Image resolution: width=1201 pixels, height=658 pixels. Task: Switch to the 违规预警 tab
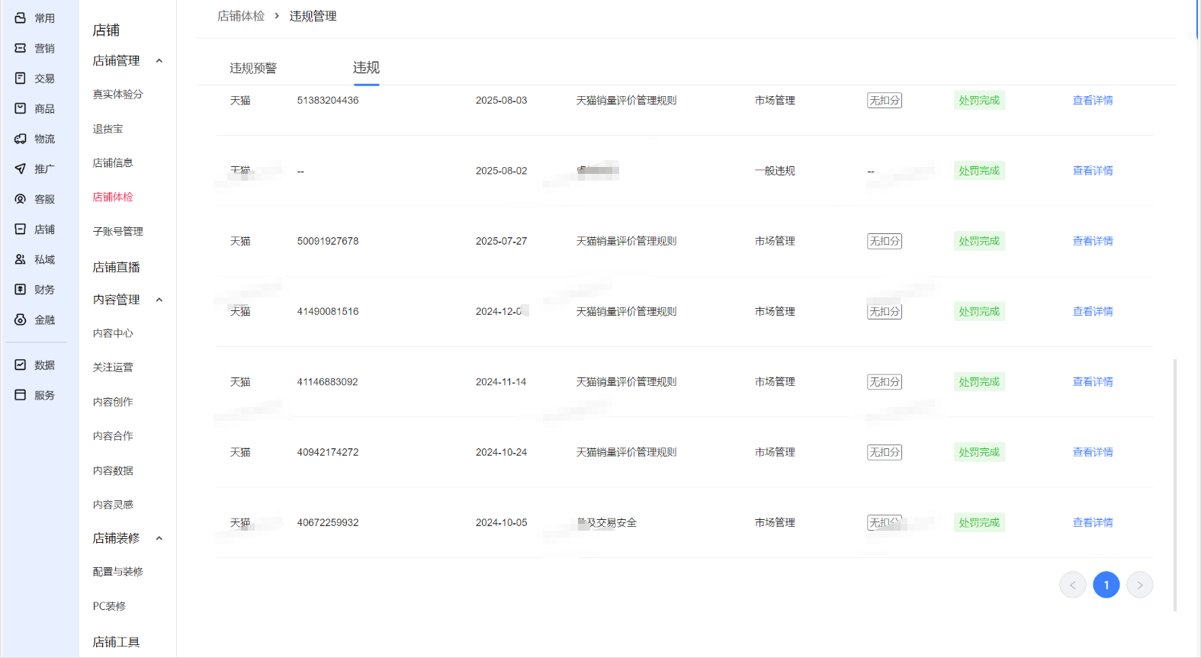tap(253, 68)
